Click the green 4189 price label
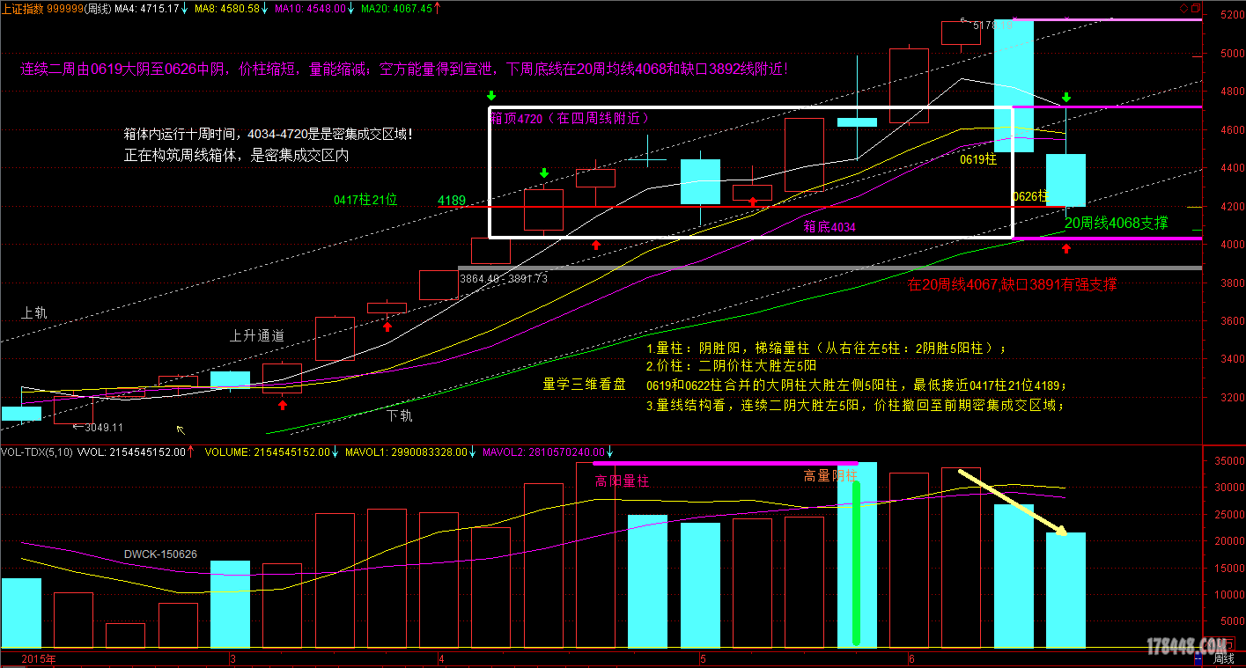Viewport: 1246px width, 668px height. [x=452, y=200]
